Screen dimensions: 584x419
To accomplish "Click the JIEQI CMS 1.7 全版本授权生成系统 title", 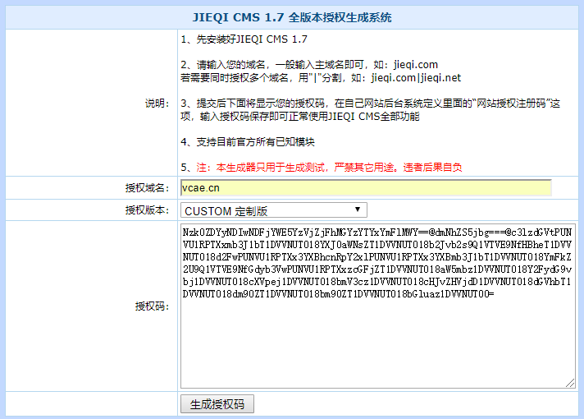I will [x=292, y=17].
